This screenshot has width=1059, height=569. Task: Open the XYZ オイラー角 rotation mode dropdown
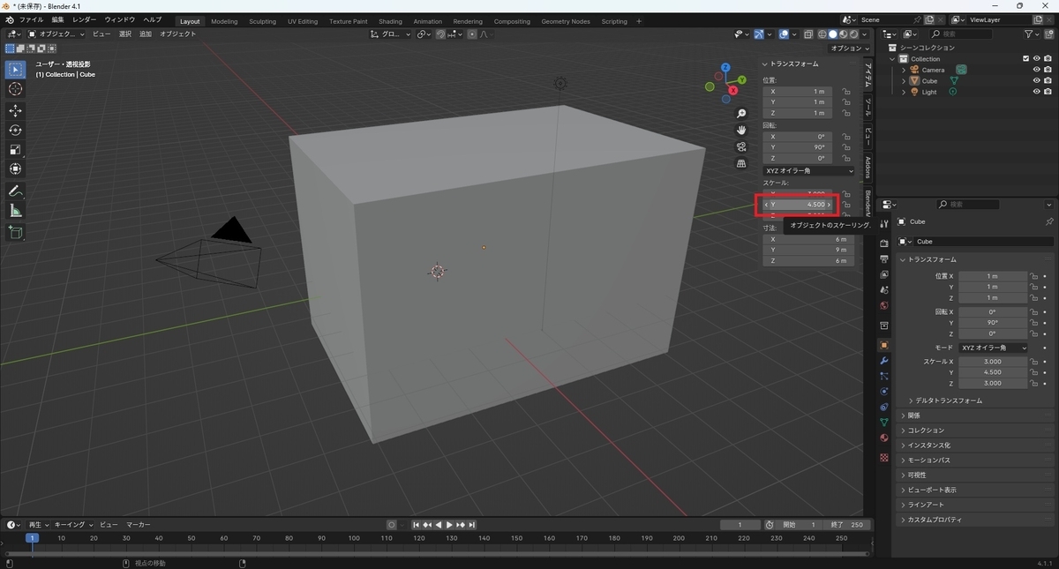pos(809,170)
